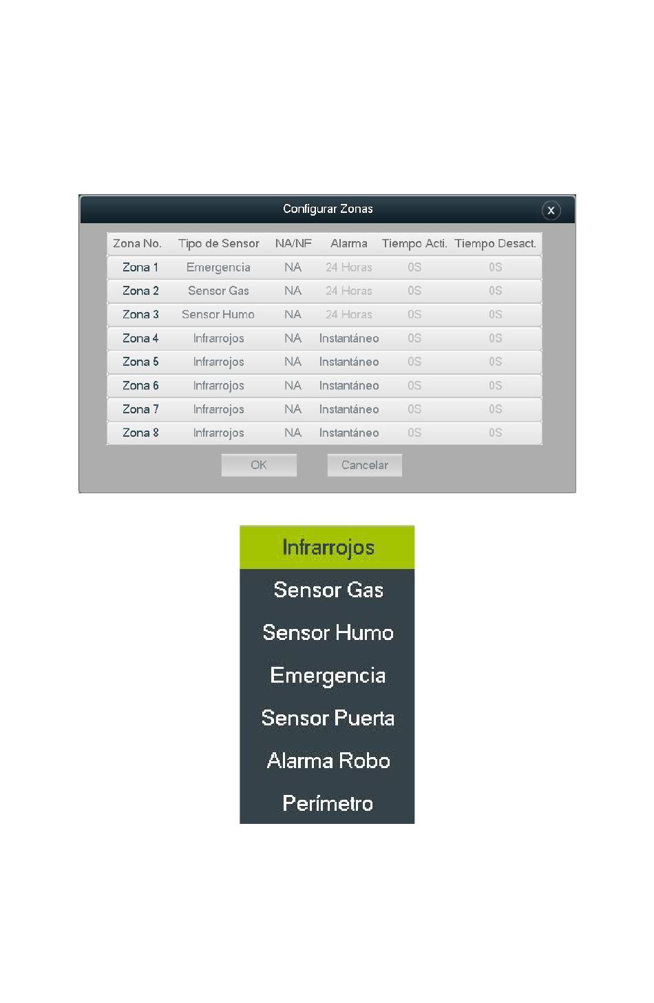Close the Configurar Zonas dialog
The width and height of the screenshot is (654, 1003).
551,211
